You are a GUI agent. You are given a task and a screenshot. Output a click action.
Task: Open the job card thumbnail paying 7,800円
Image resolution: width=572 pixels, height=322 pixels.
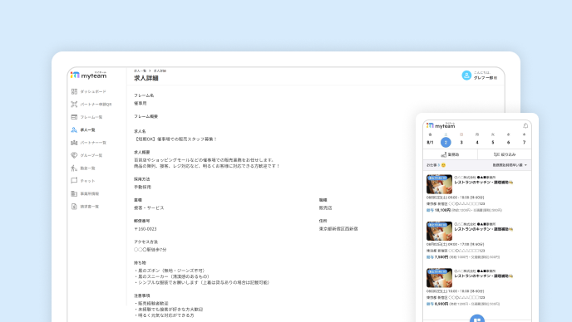pos(439,231)
